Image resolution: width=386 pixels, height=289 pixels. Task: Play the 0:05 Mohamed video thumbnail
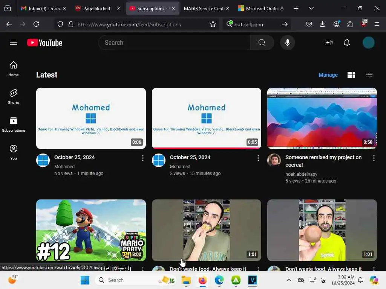click(x=206, y=118)
